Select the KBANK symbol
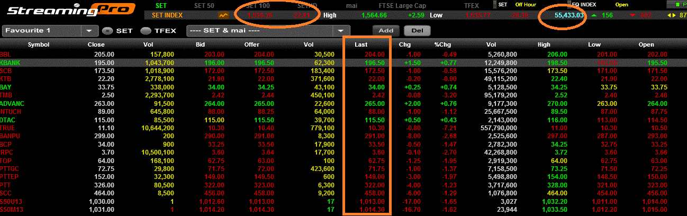Screen dimensions: 687x216 tap(10, 62)
